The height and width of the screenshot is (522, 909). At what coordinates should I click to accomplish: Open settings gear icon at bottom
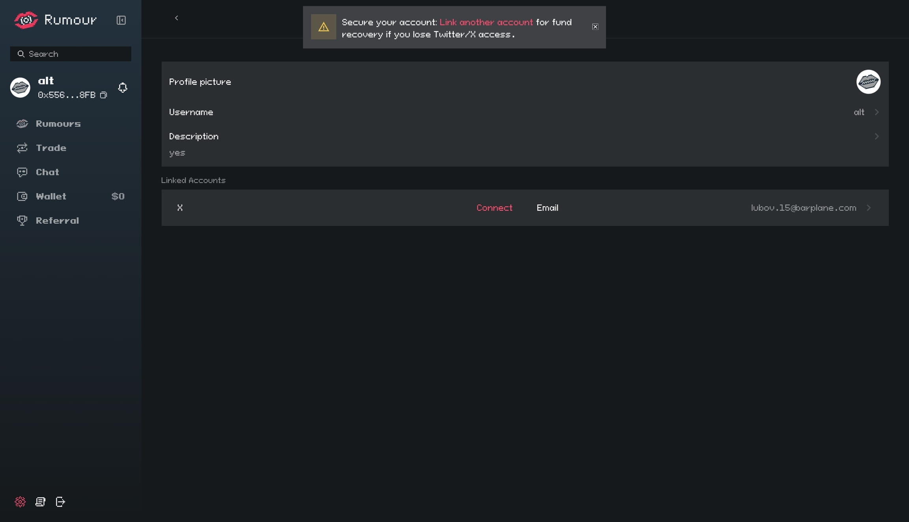point(20,502)
